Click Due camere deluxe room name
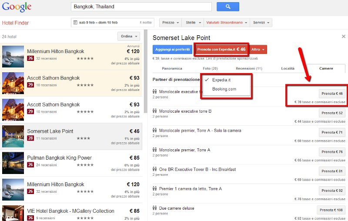The image size is (348, 221). pyautogui.click(x=177, y=208)
